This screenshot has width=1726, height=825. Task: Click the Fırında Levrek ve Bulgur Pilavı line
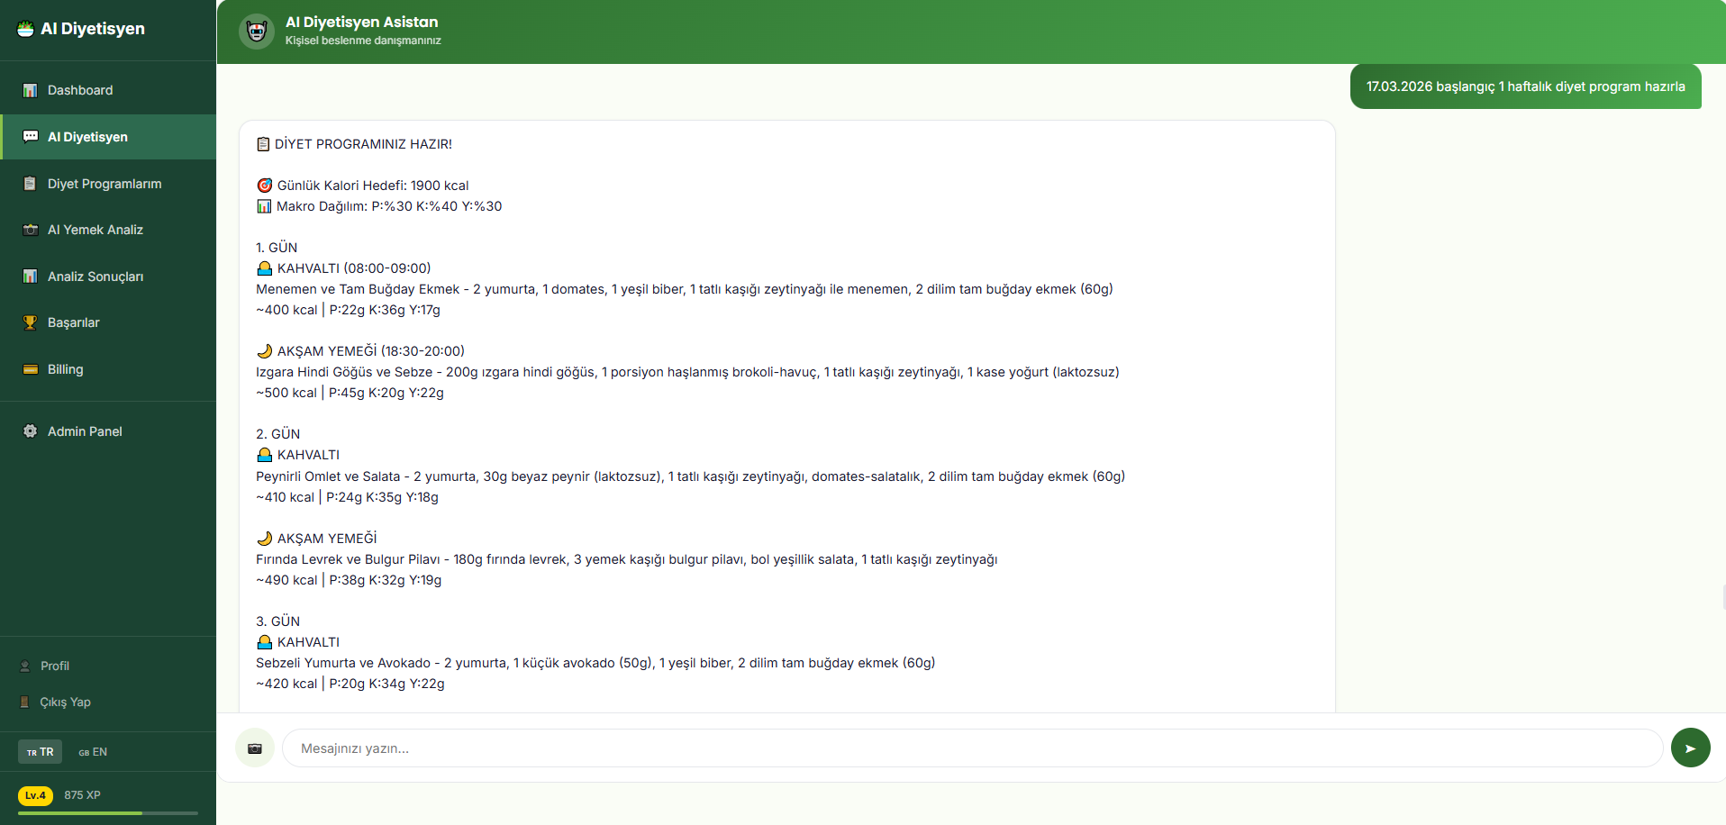[x=626, y=559]
